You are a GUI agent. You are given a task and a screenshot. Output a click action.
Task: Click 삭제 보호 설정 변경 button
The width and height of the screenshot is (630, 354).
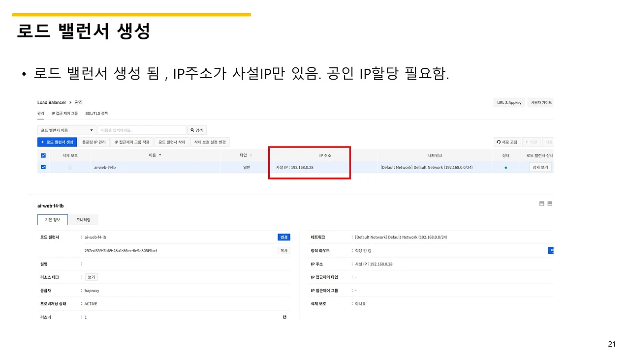pos(210,142)
